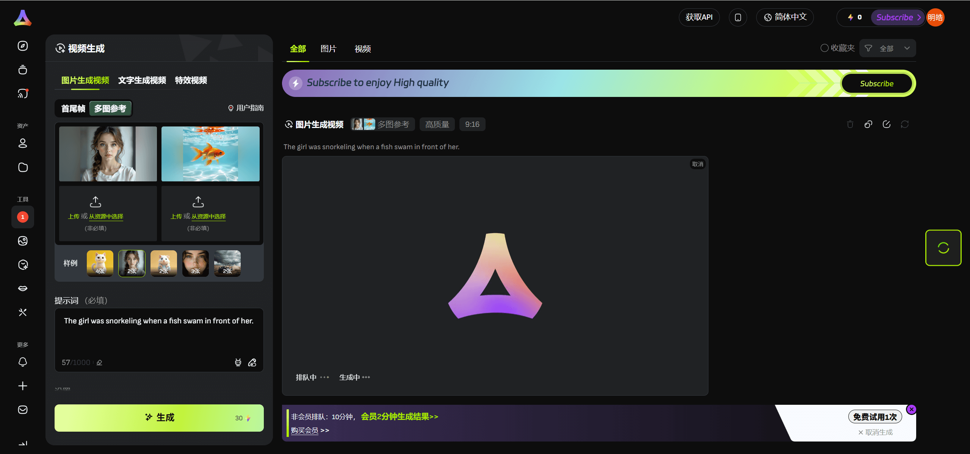Click the regenerate edit icon above the prompt text
This screenshot has height=454, width=970.
point(887,124)
